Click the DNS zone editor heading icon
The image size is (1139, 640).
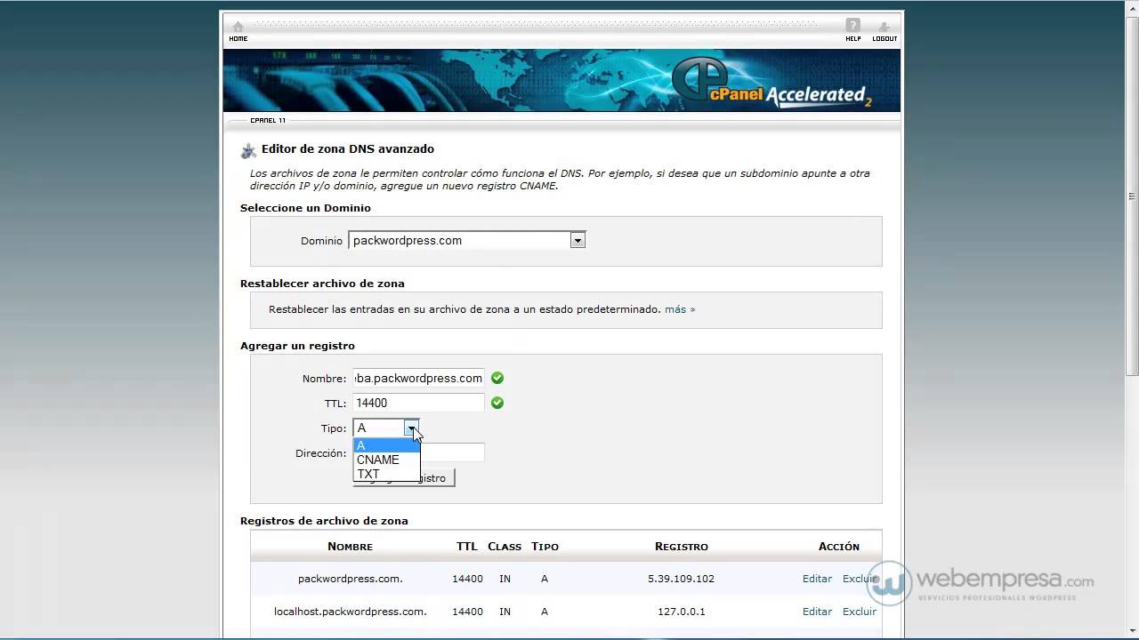click(x=248, y=150)
